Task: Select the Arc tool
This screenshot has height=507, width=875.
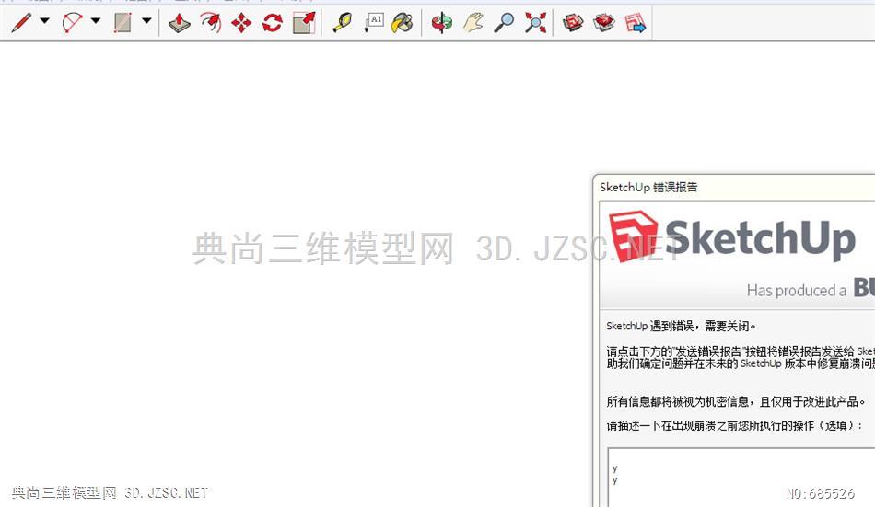Action: 72,22
